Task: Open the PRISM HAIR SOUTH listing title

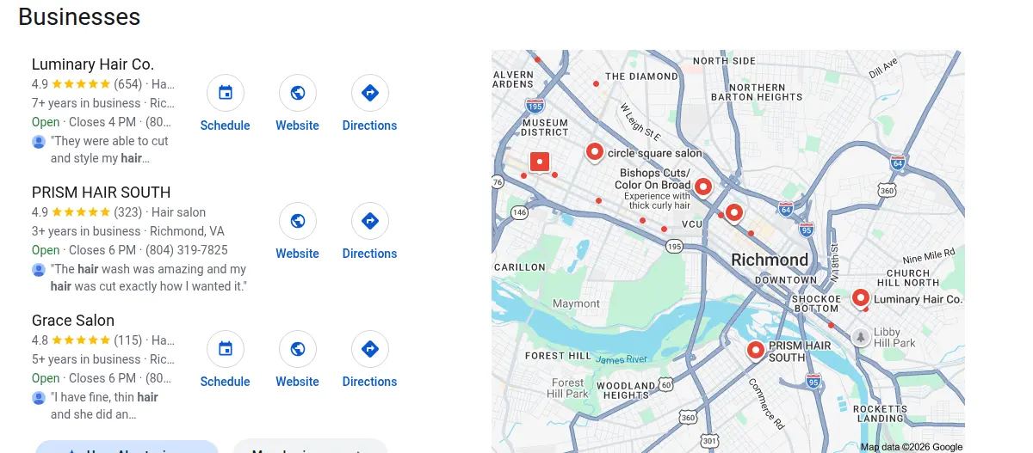Action: coord(102,193)
